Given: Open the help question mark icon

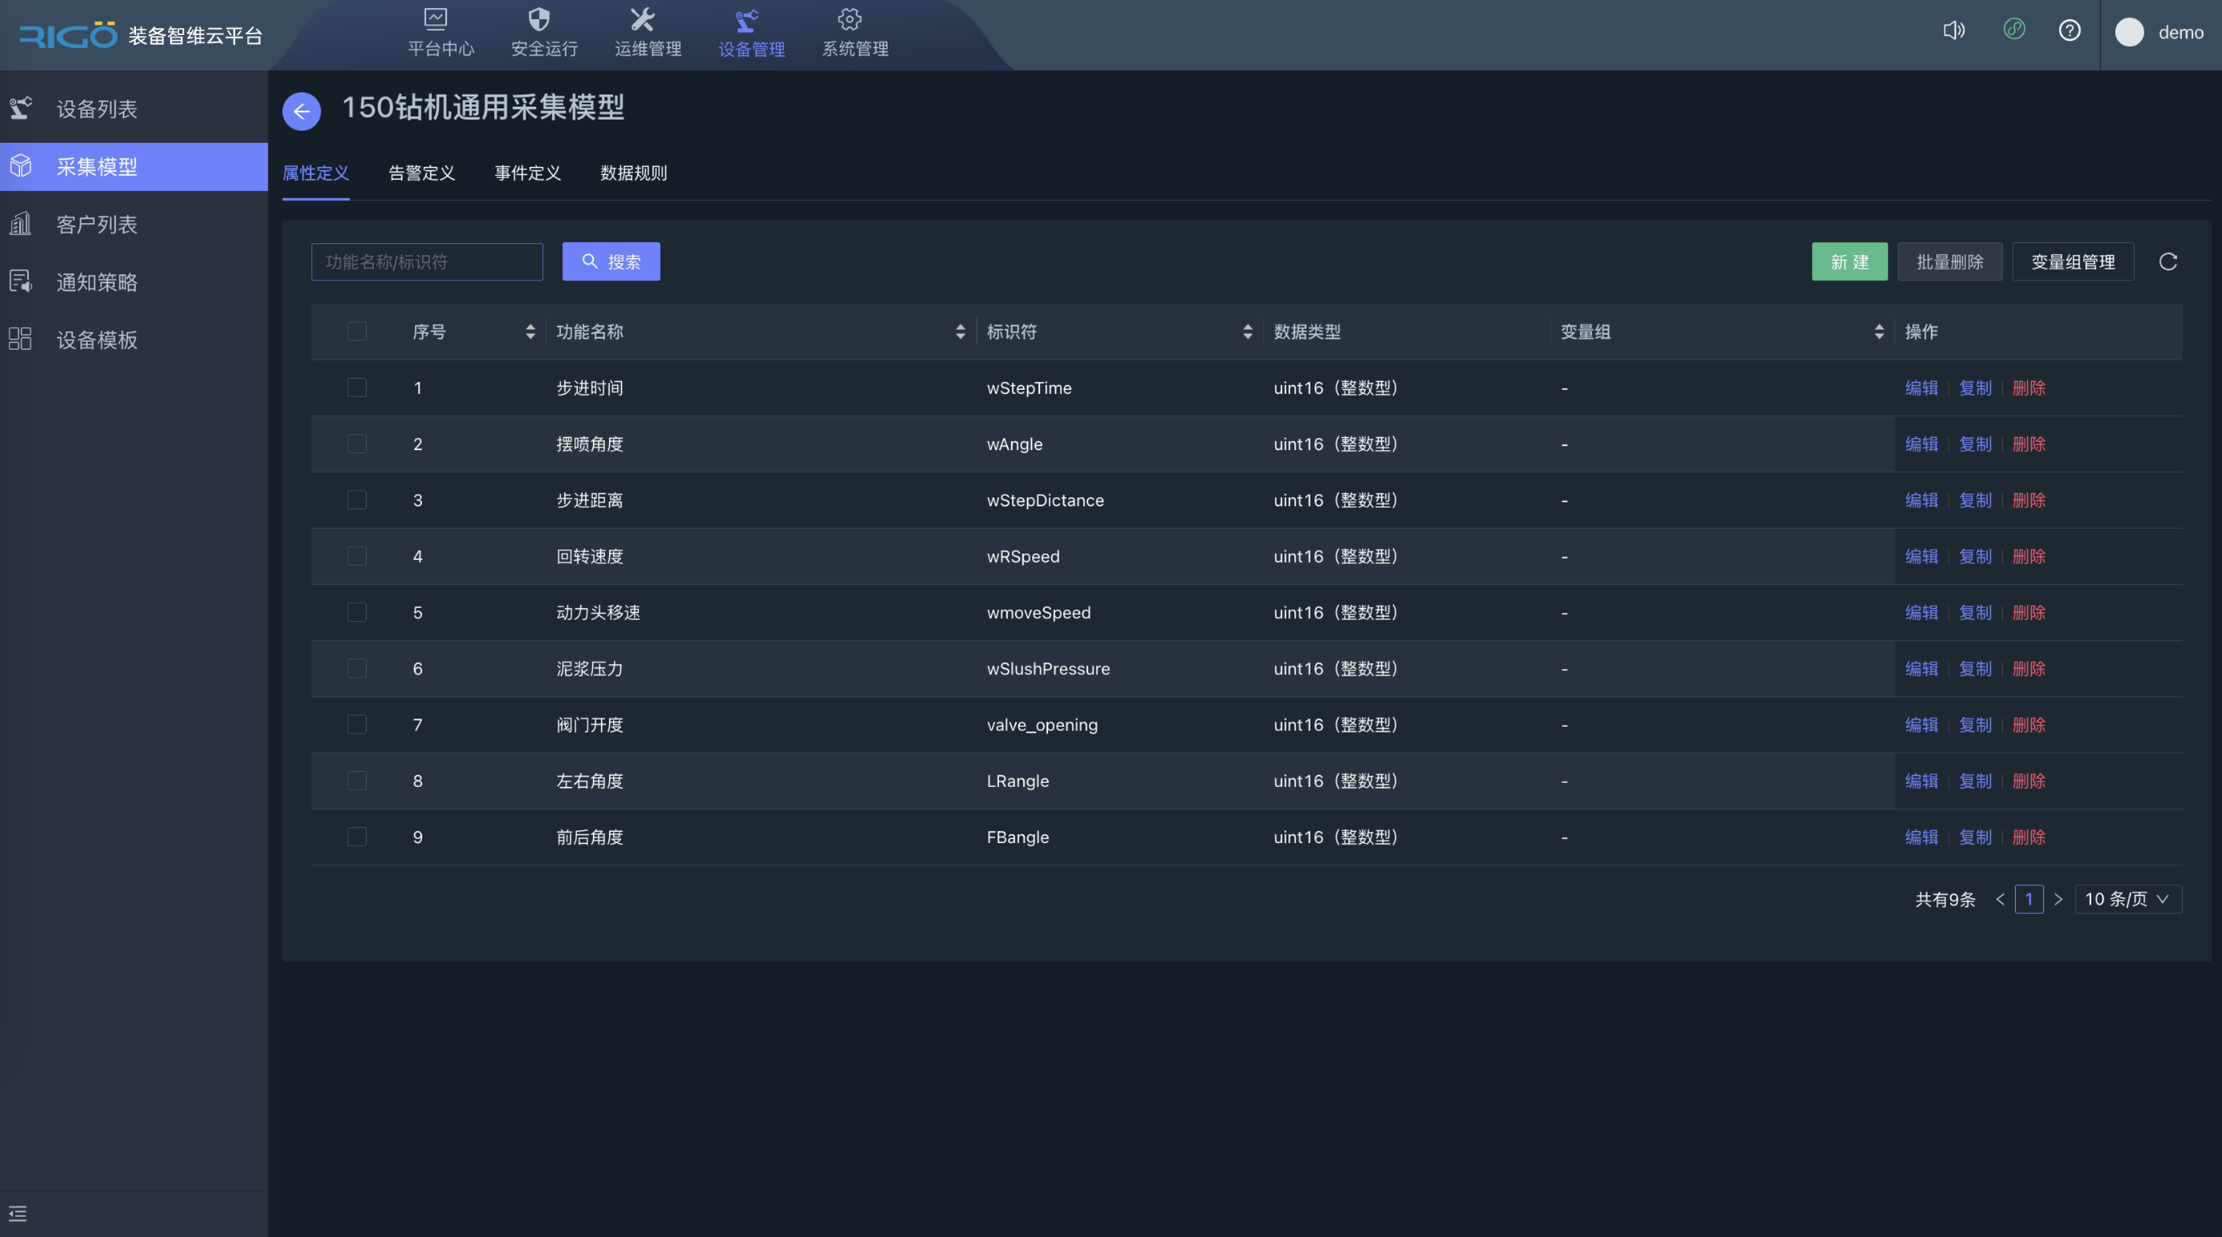Looking at the screenshot, I should pyautogui.click(x=2069, y=31).
